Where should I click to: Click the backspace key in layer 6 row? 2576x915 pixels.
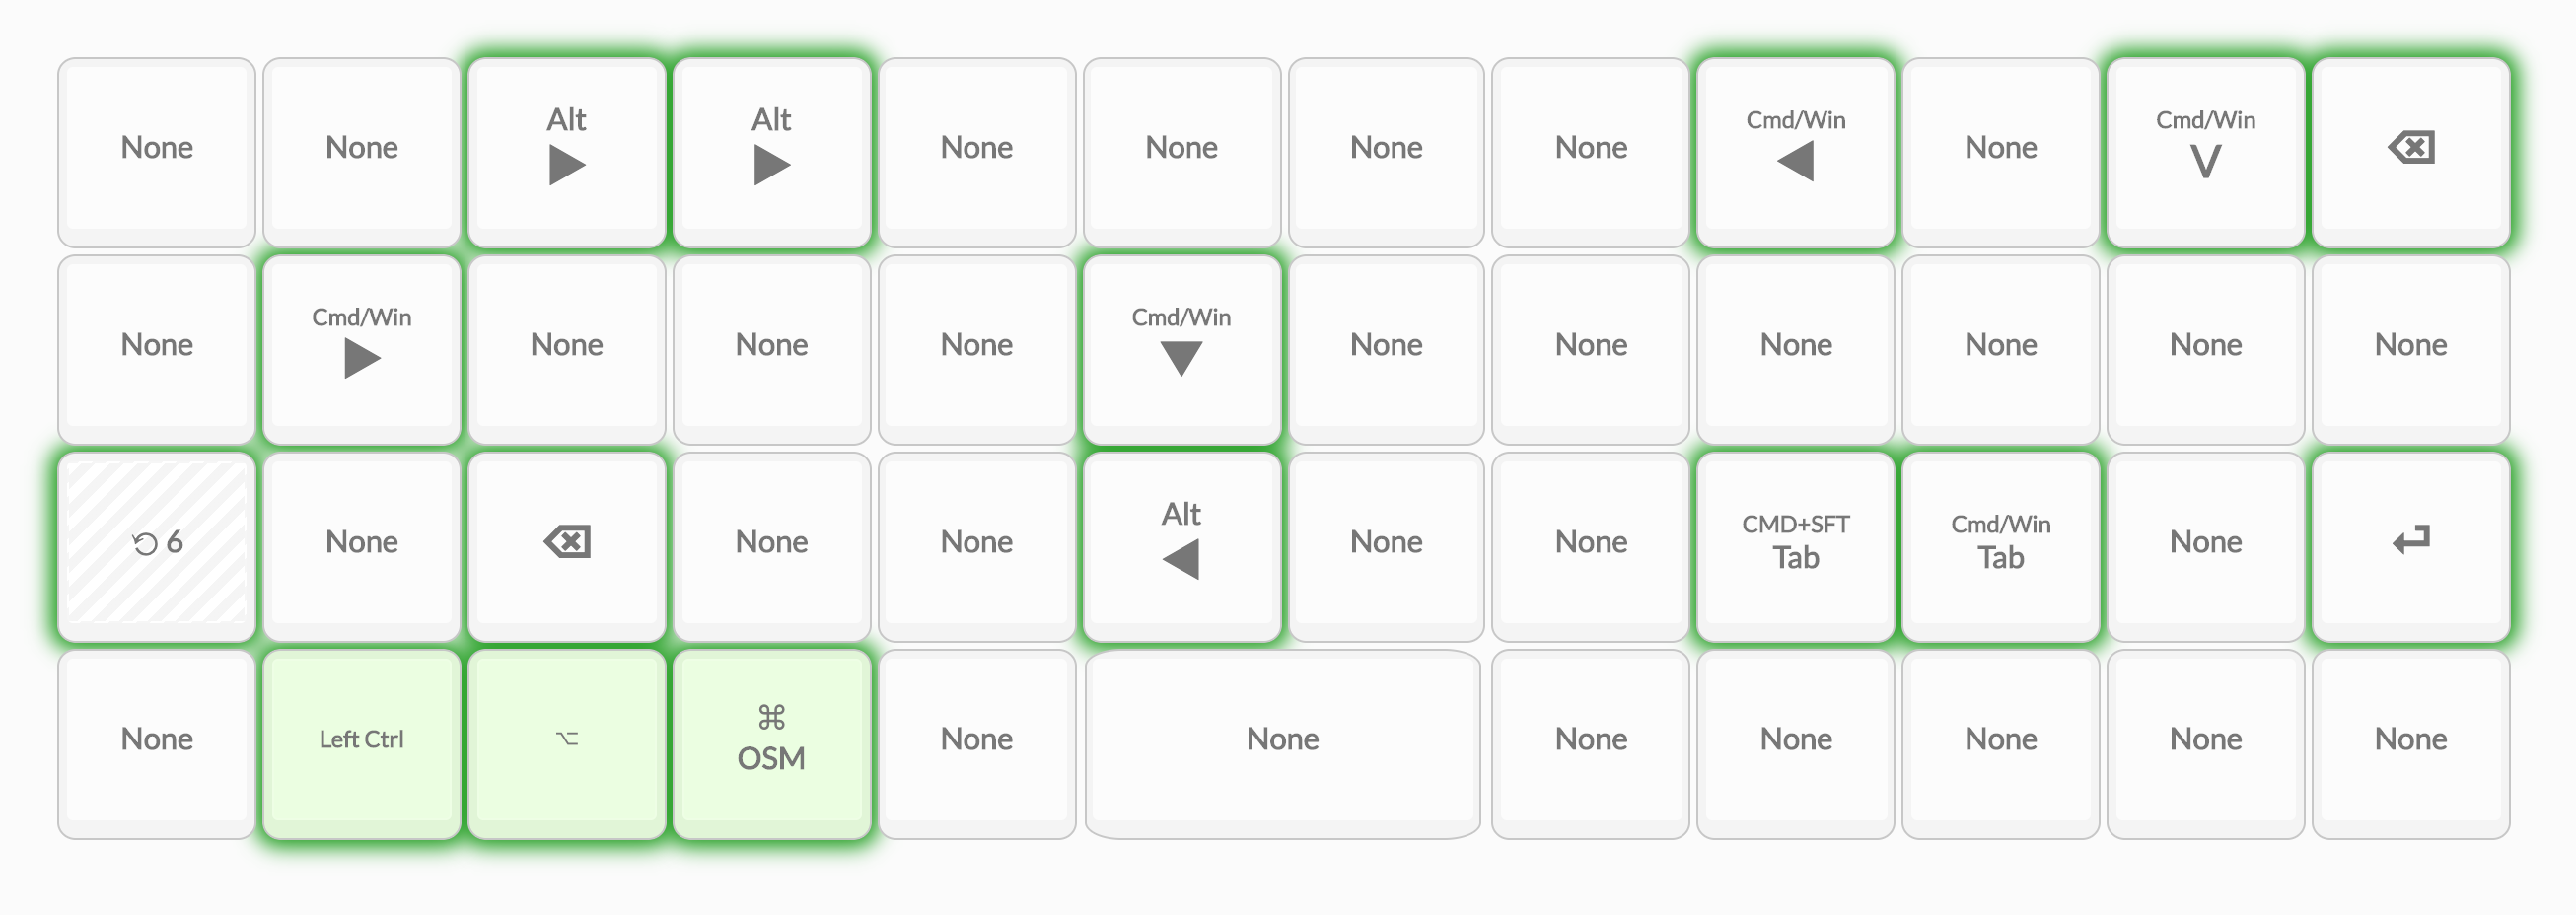566,544
